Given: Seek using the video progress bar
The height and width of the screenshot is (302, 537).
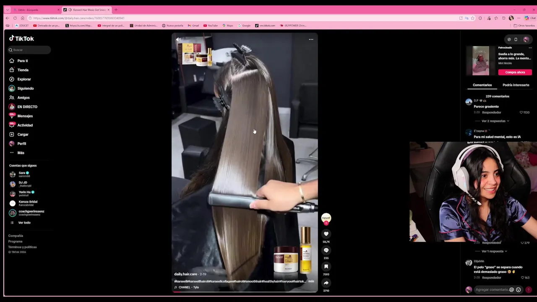Looking at the screenshot, I should [245, 292].
